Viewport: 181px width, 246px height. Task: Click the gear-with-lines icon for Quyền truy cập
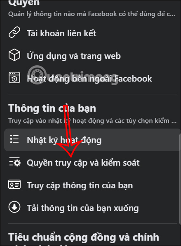tap(14, 162)
